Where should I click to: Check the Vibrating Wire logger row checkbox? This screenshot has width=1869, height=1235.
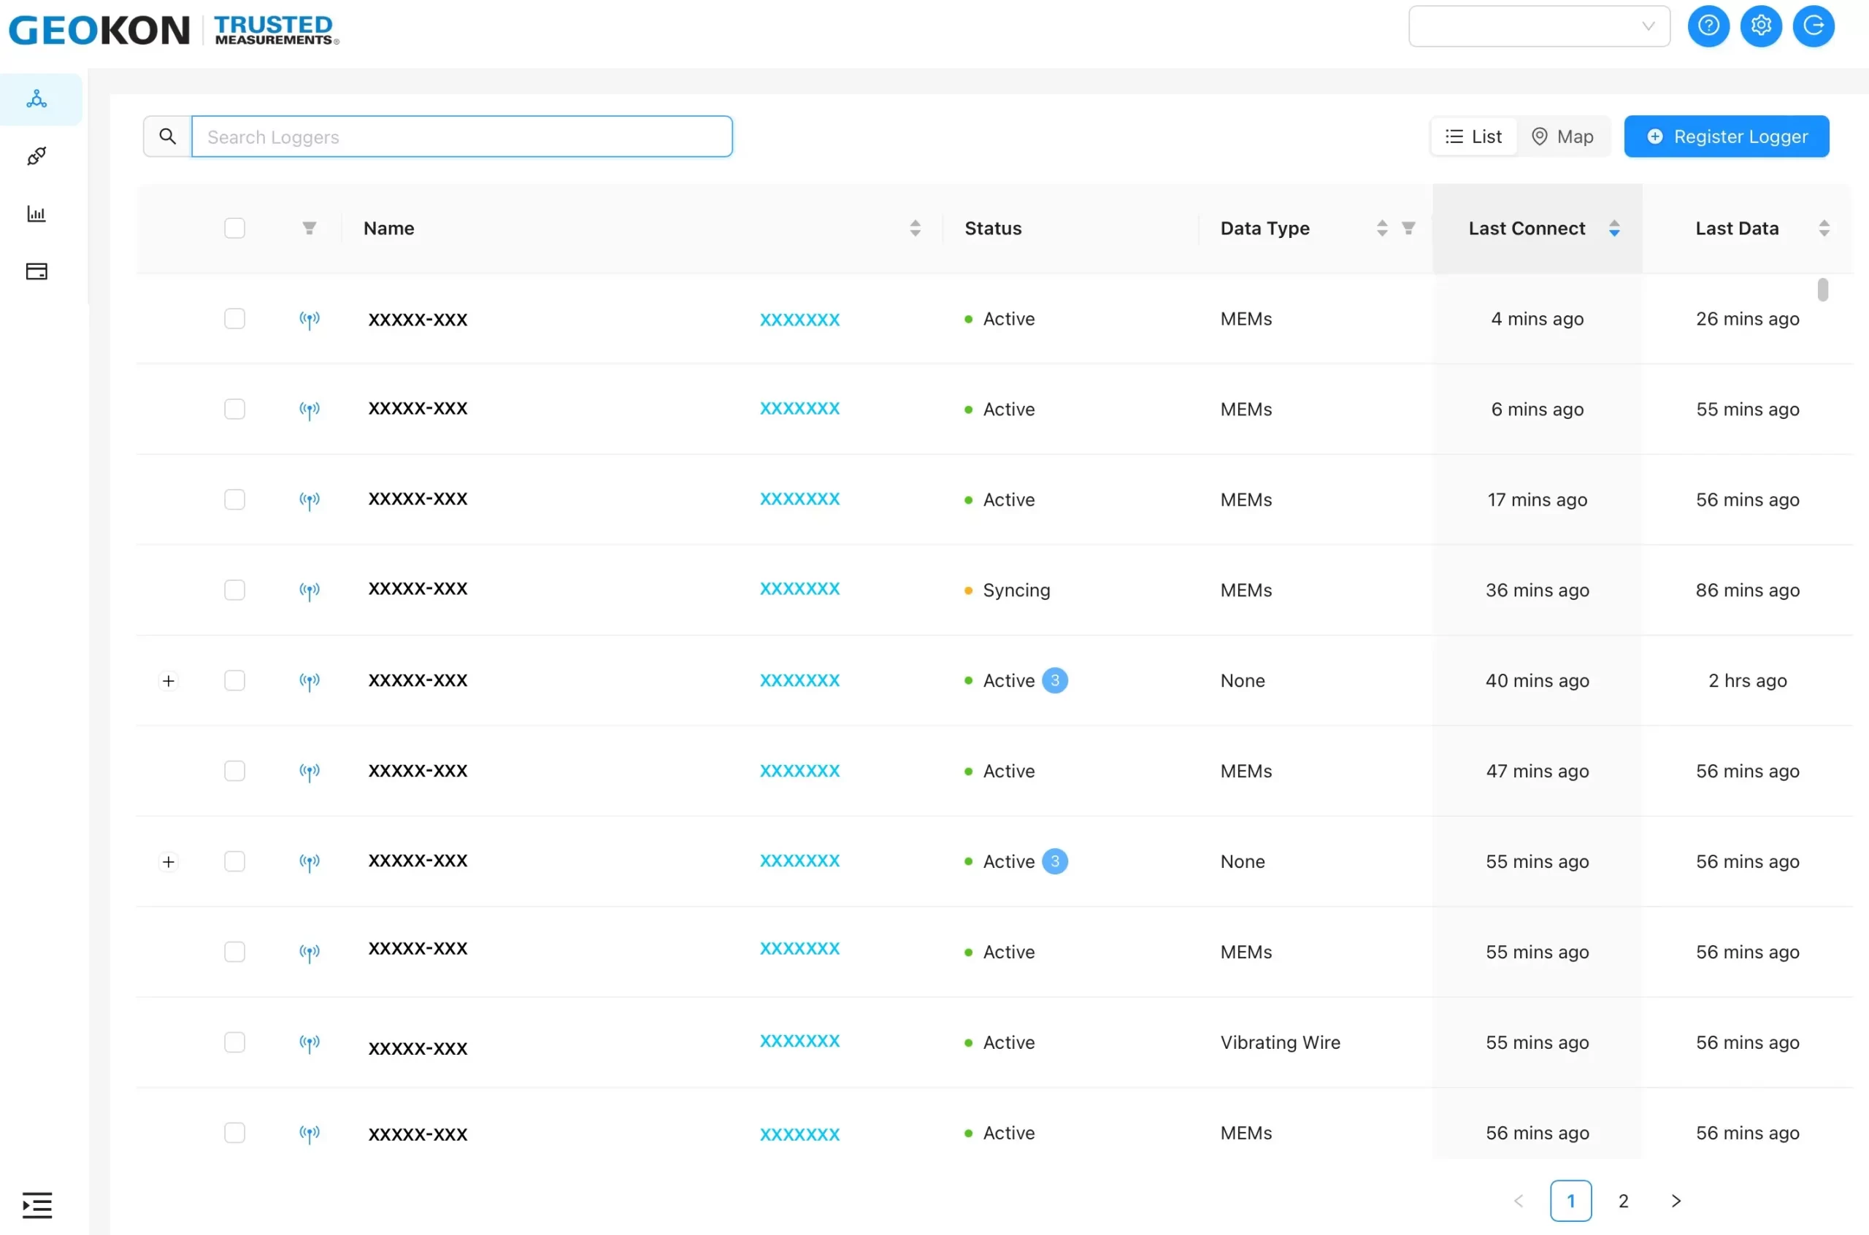click(234, 1042)
